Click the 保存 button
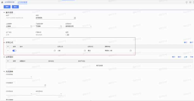Screen dimensions: 194x101 tap(7, 7)
